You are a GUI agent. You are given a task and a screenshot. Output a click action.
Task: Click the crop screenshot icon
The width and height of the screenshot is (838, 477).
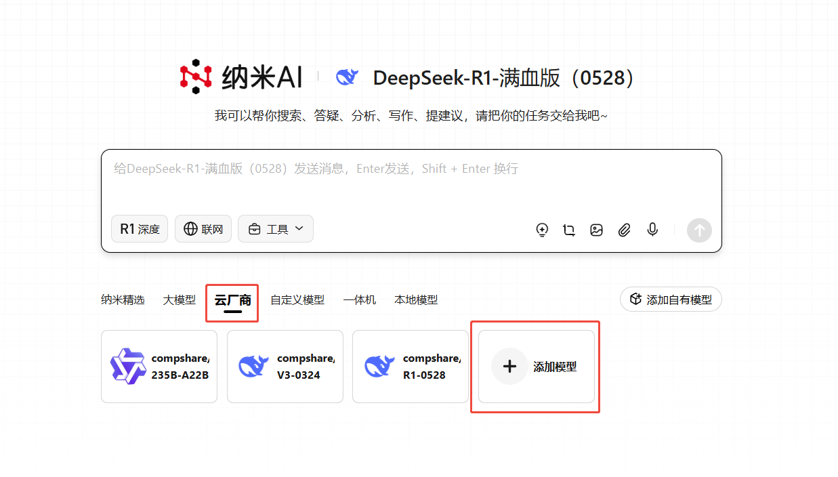(569, 230)
